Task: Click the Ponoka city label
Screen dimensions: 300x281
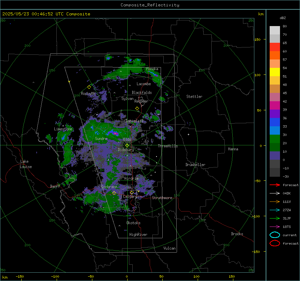Action: point(152,69)
